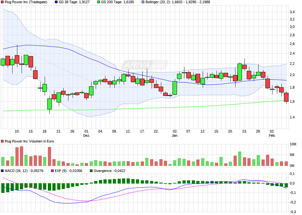Click the light-blue Bollinger legend swatch
The width and height of the screenshot is (302, 215).
pos(143,2)
